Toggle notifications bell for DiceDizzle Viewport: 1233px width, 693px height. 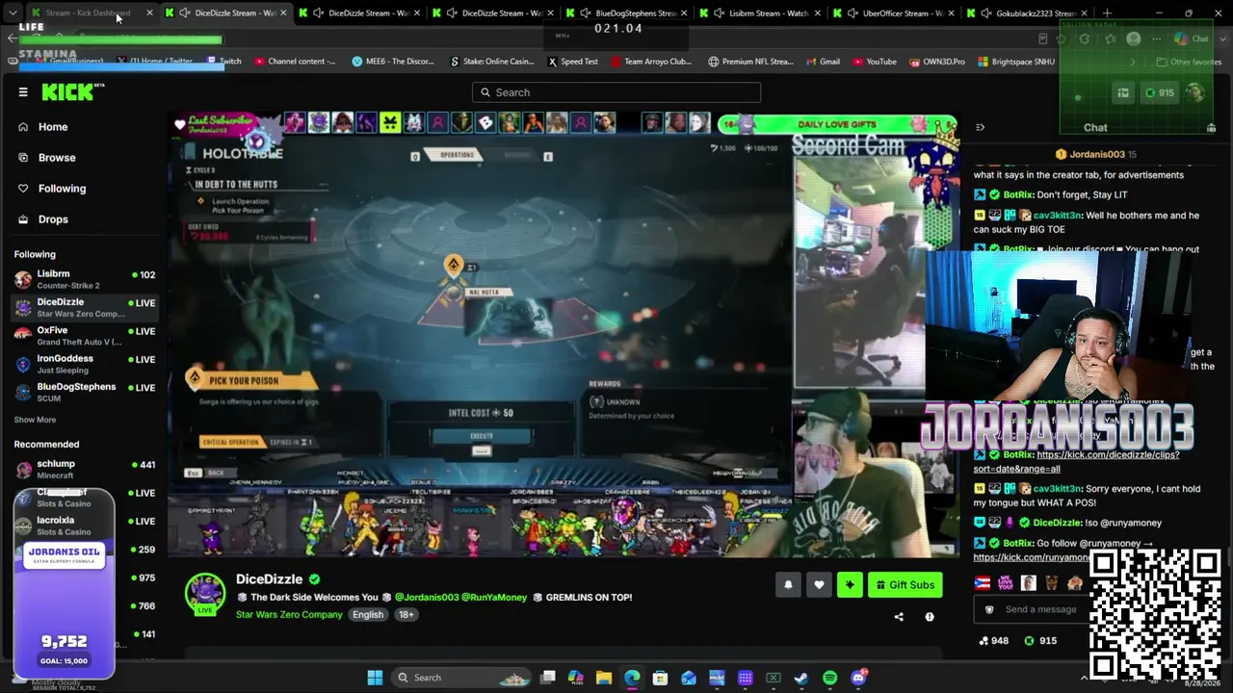pyautogui.click(x=788, y=584)
